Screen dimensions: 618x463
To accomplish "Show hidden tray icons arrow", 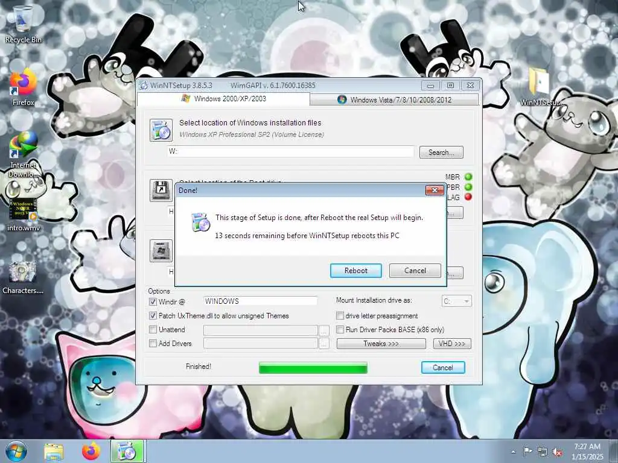I will tap(513, 452).
